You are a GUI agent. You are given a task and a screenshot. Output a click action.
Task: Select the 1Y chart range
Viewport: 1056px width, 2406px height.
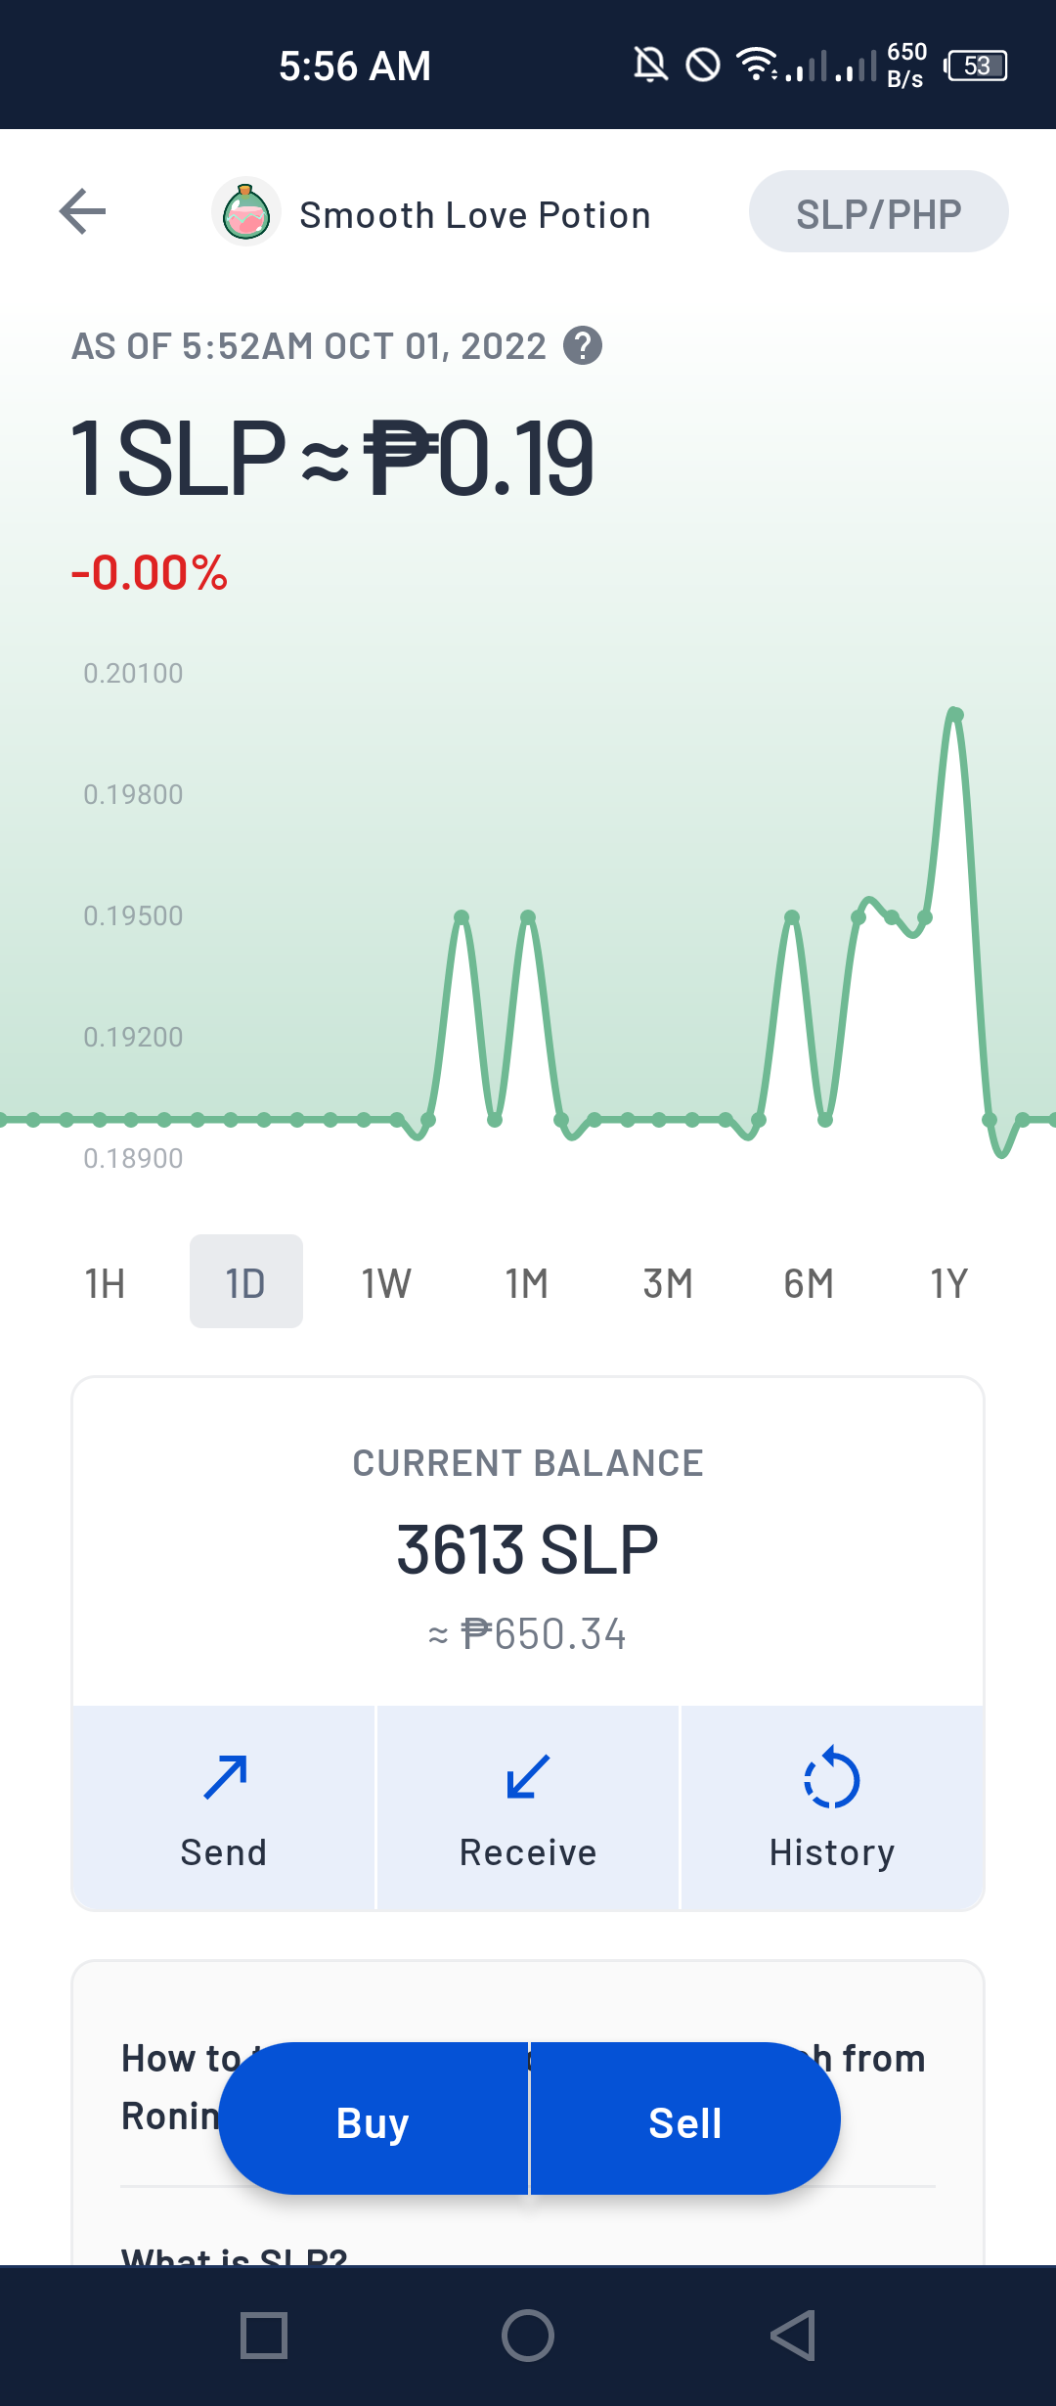(948, 1282)
